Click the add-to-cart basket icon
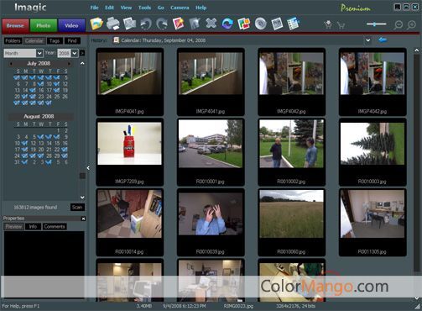422x311 pixels. point(328,24)
